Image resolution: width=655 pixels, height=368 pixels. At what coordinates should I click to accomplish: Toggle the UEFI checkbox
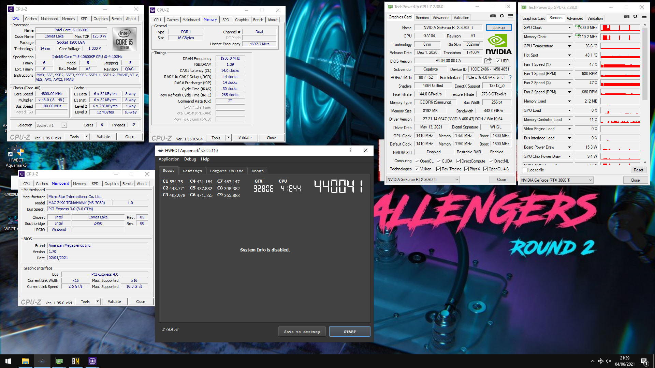click(498, 61)
